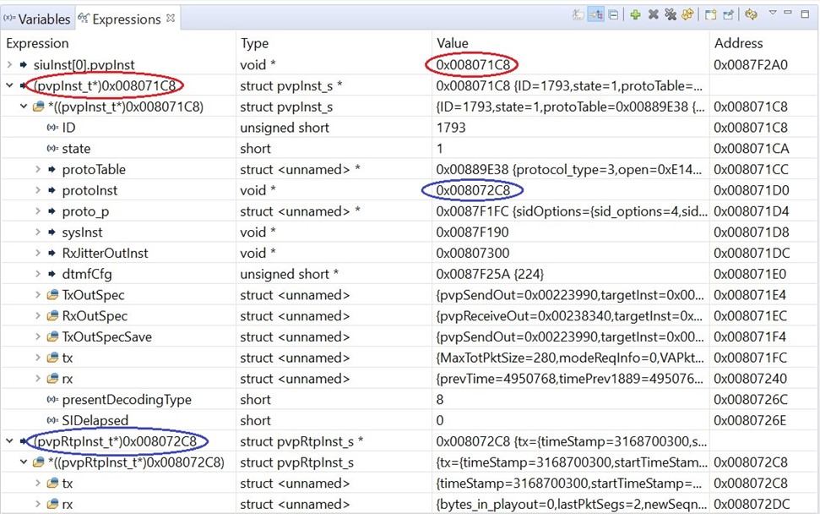Open the View Menu triangle dropdown
Viewport: 820px width, 514px height.
pyautogui.click(x=773, y=13)
